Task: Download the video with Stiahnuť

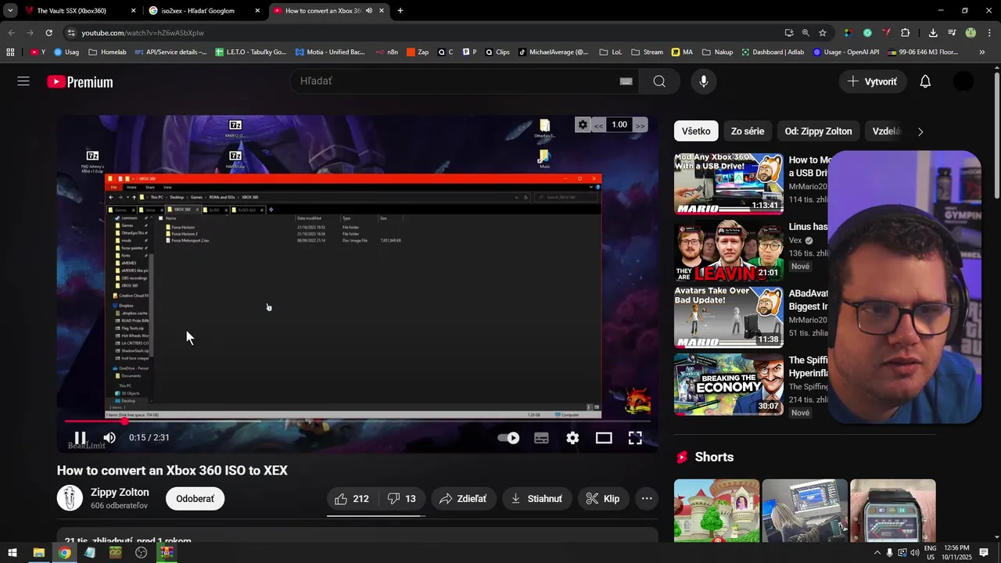Action: point(536,499)
